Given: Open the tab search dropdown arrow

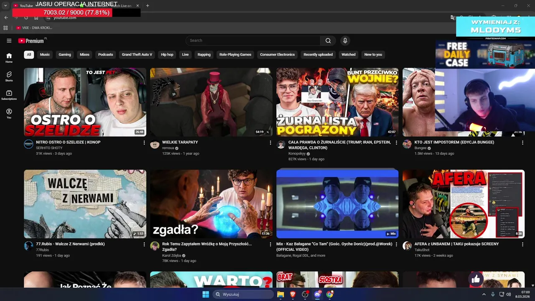Looking at the screenshot, I should point(5,5).
